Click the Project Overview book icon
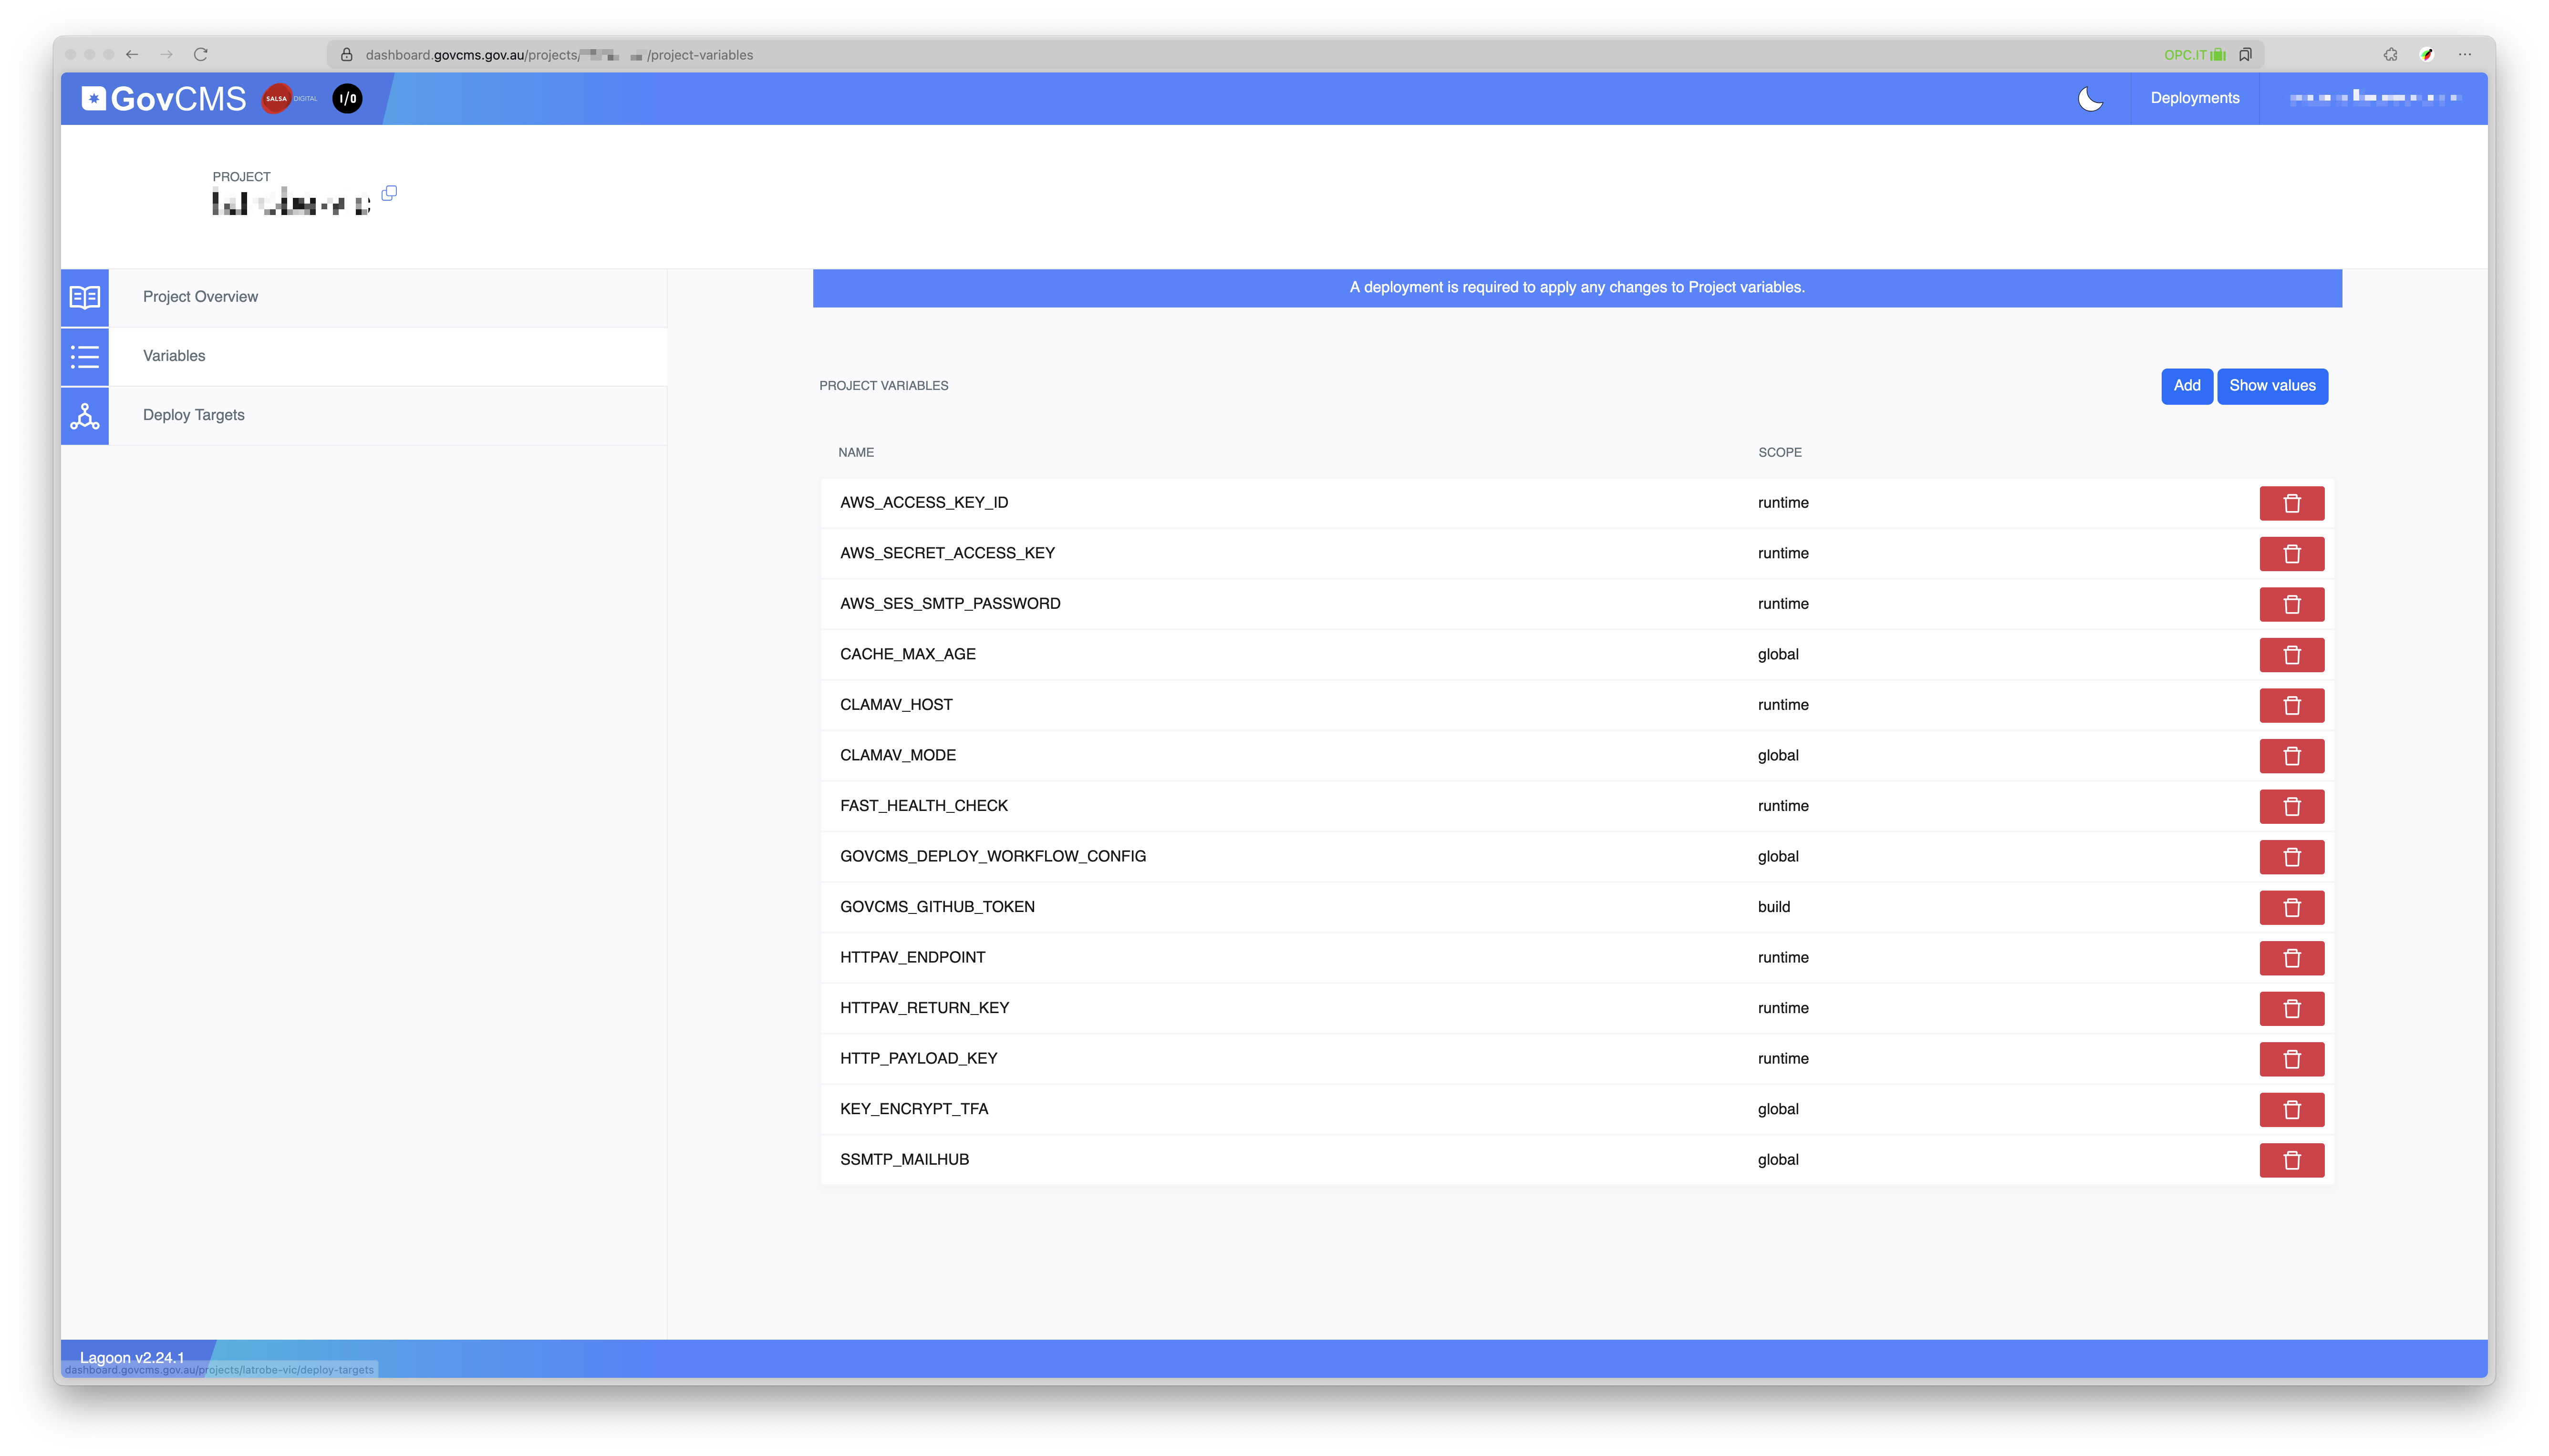Screen dimensions: 2549x1456 pos(85,297)
